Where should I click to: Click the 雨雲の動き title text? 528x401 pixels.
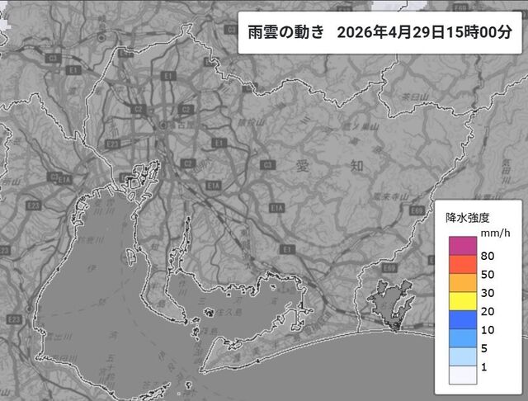(x=286, y=32)
